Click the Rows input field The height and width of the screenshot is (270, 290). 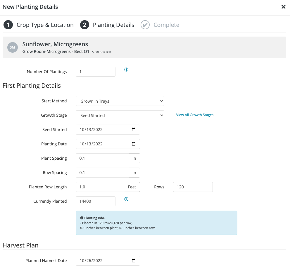(193, 187)
